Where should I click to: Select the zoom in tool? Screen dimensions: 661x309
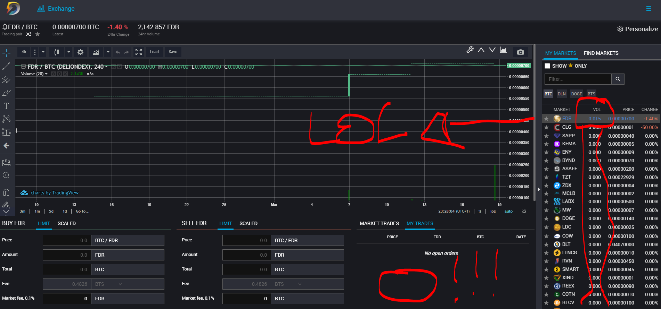pyautogui.click(x=6, y=175)
